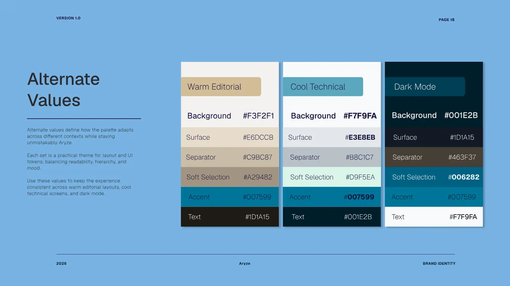Image resolution: width=510 pixels, height=286 pixels.
Task: Select Cool Technical Soft Selection swatch #D9F5EA
Action: coord(332,177)
